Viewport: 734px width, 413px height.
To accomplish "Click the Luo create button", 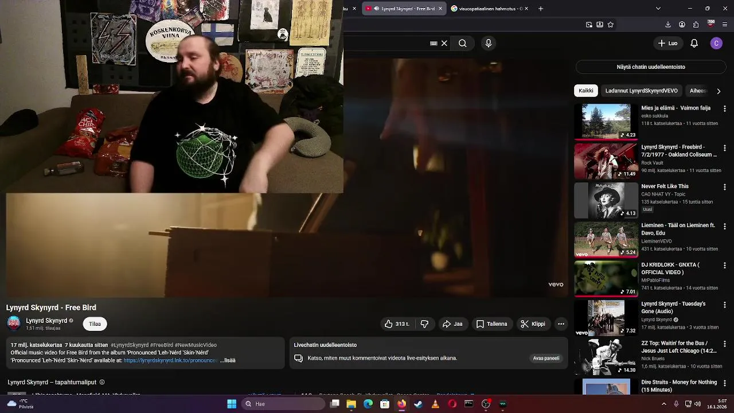I will [667, 43].
